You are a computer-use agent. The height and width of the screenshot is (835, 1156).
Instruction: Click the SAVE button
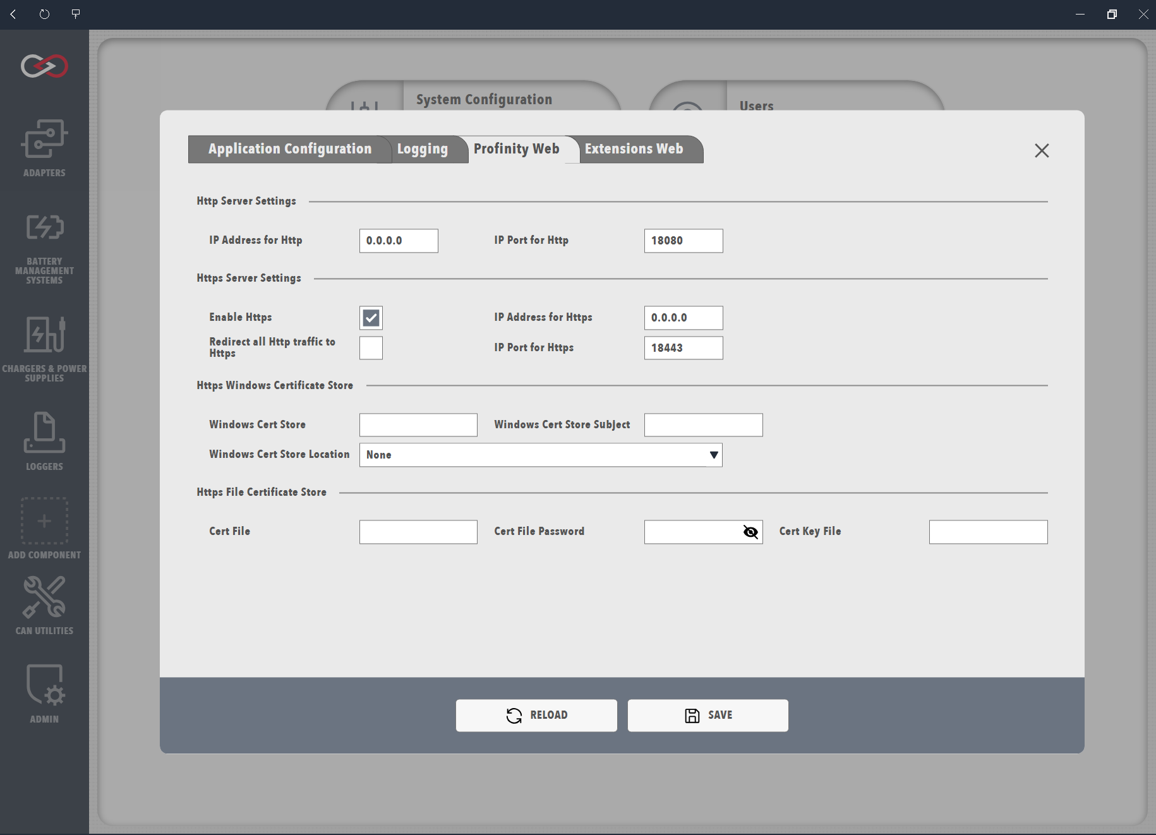coord(707,715)
